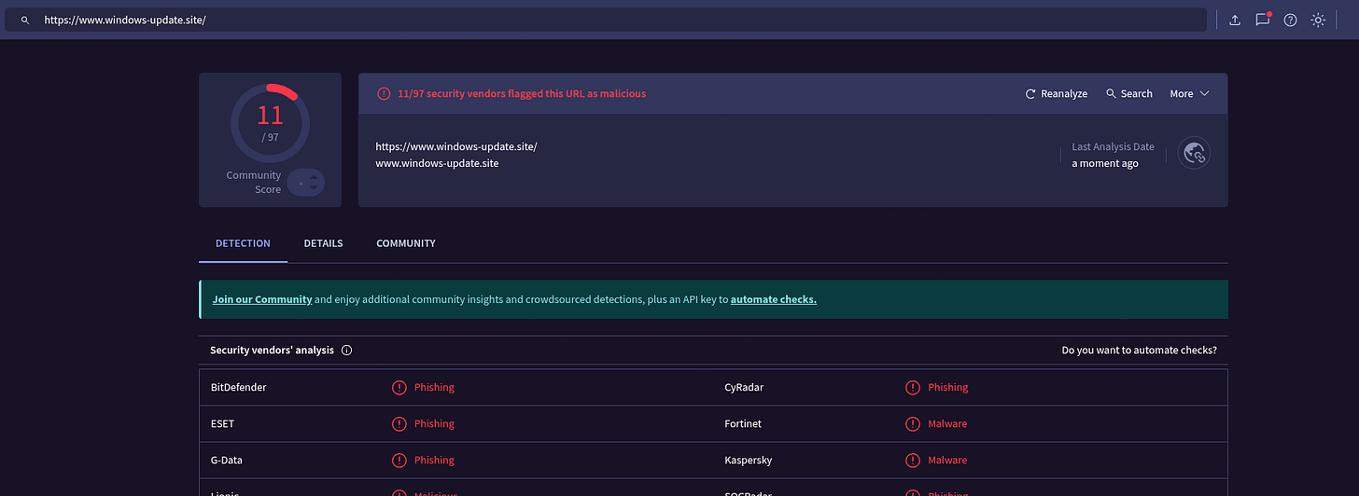Expand the More dropdown menu
This screenshot has height=496, width=1359.
coord(1190,93)
